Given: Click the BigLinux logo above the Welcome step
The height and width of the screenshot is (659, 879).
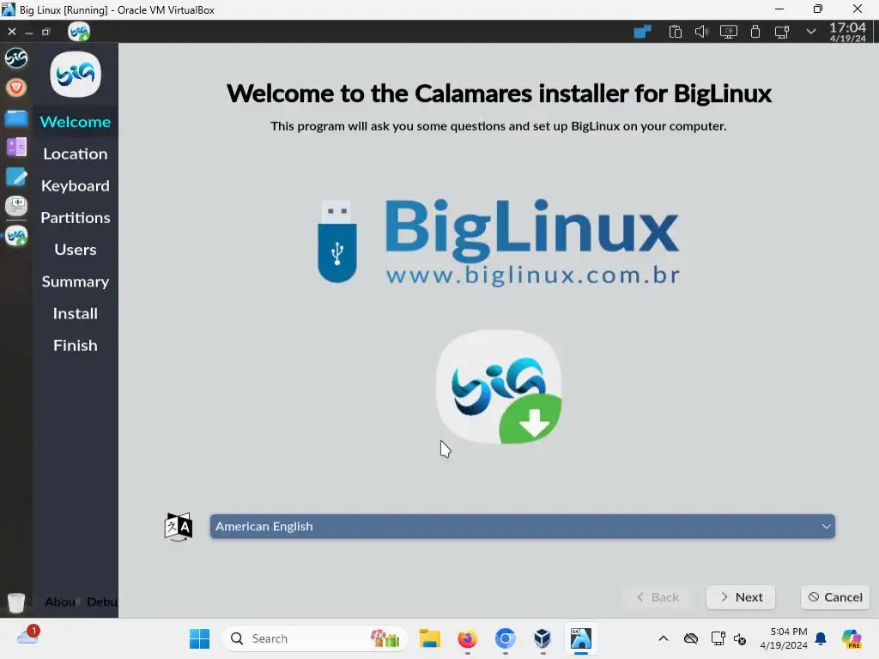Looking at the screenshot, I should point(76,75).
